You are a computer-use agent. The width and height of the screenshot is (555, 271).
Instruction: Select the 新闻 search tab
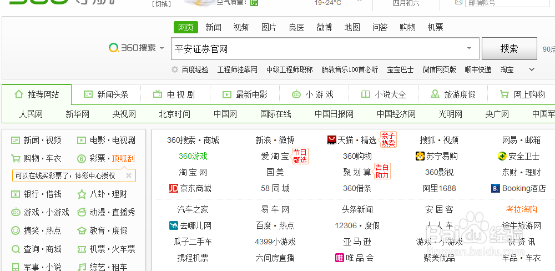(213, 27)
